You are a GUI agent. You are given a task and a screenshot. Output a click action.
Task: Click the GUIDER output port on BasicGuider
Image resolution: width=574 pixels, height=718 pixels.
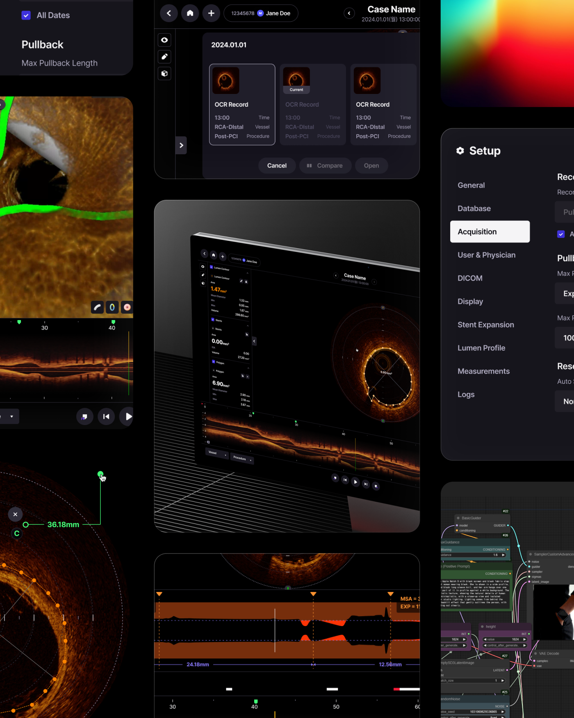[x=508, y=525]
